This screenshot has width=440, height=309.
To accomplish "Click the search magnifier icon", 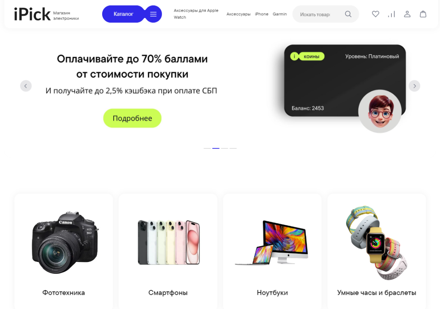I will pos(348,14).
